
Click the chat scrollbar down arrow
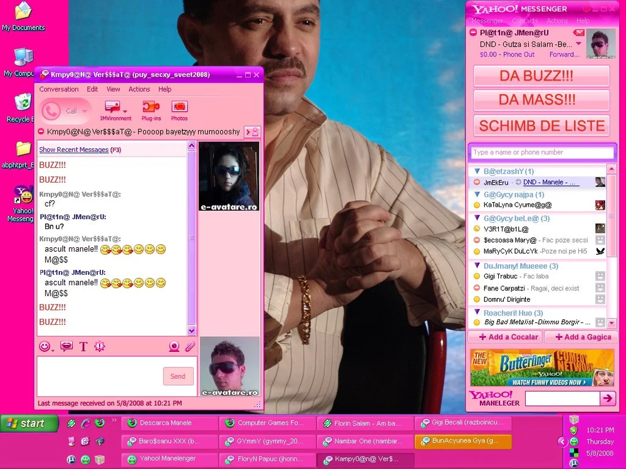pos(192,331)
